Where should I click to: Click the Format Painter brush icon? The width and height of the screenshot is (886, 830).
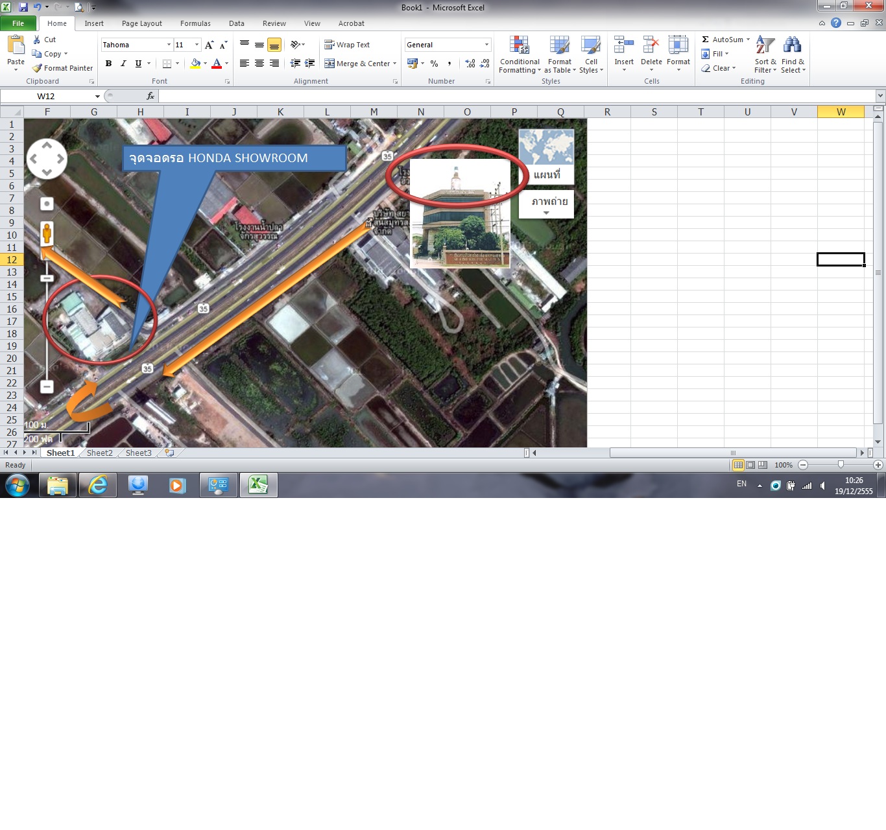click(x=37, y=68)
